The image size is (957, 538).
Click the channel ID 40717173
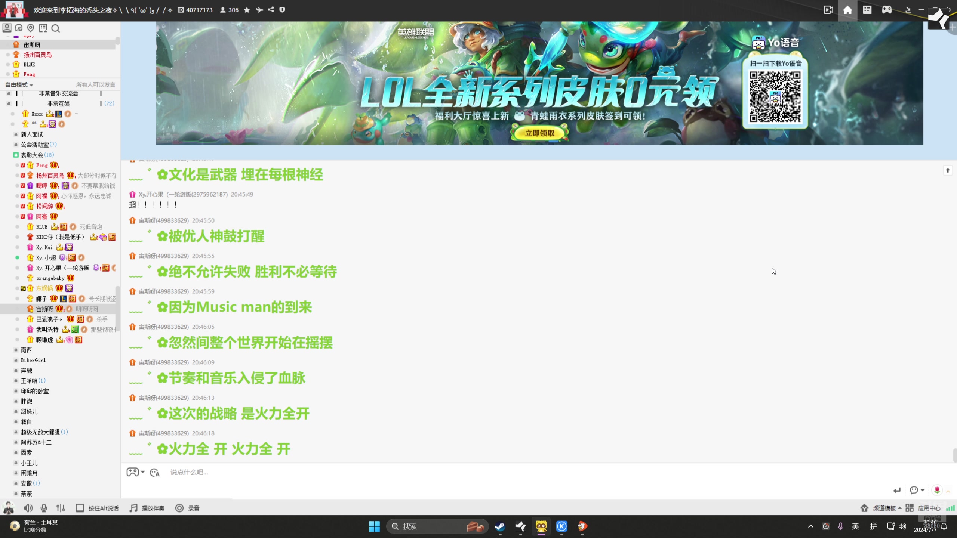(x=195, y=10)
